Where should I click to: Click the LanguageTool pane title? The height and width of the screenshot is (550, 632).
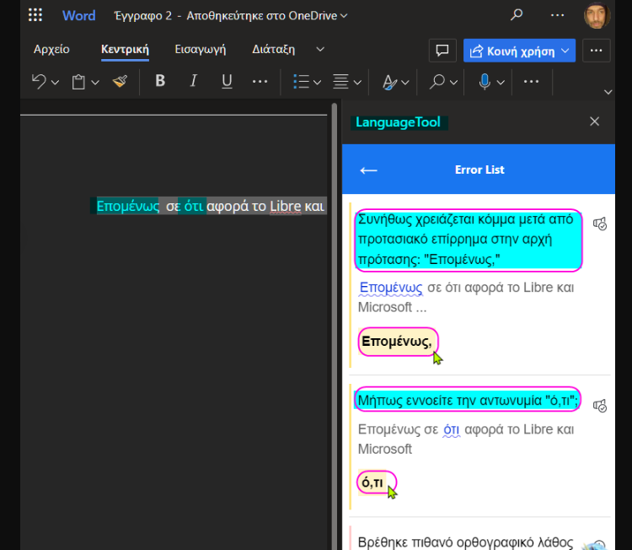point(399,122)
